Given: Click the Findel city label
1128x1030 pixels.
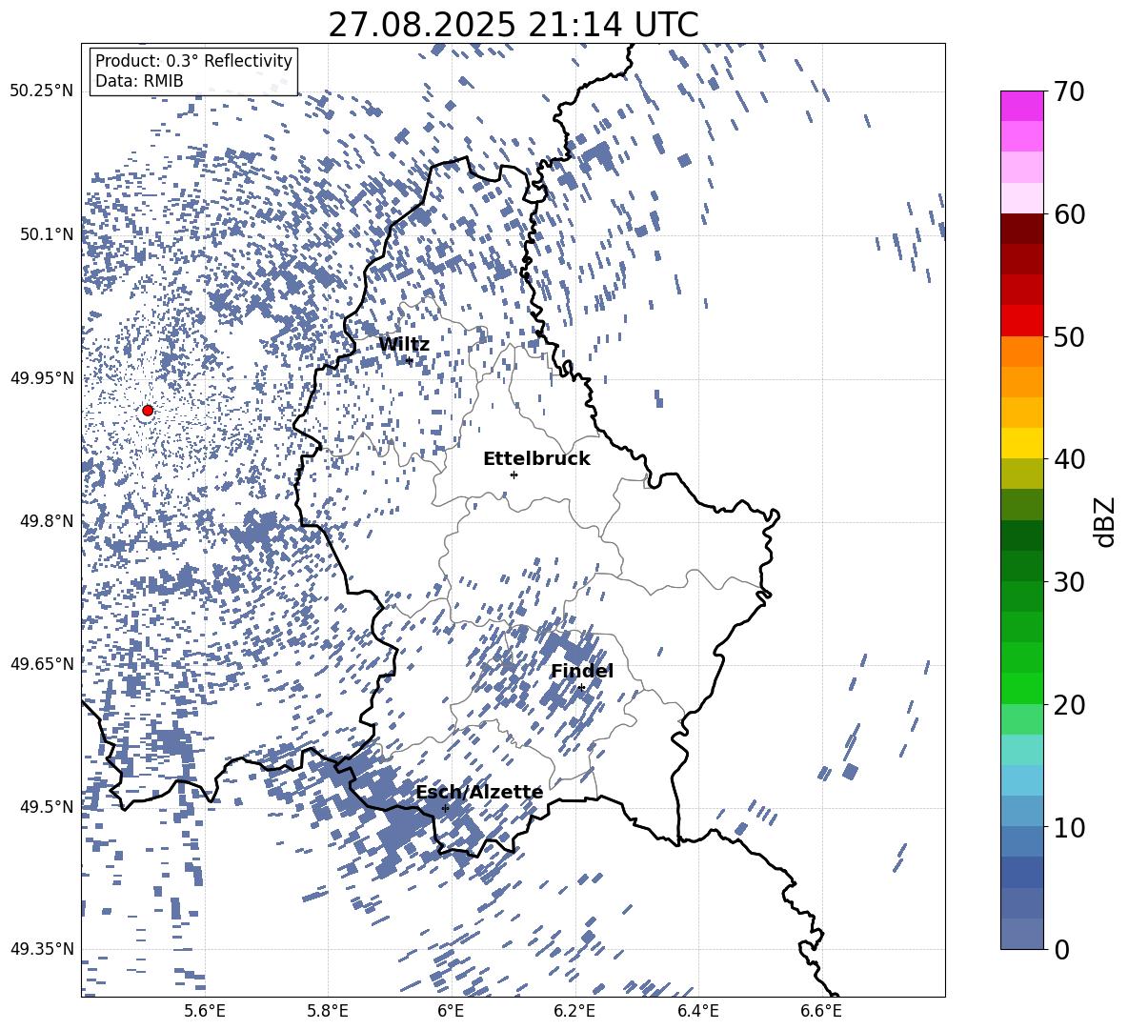Looking at the screenshot, I should [x=582, y=671].
